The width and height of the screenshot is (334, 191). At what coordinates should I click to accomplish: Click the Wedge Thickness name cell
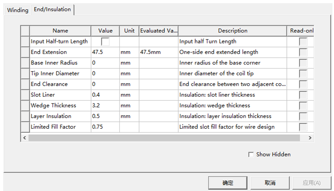(60, 105)
